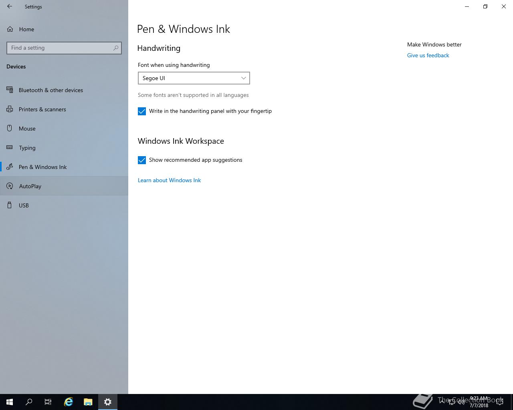Click the Make Windows better text

click(x=434, y=44)
